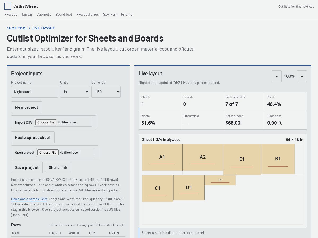Viewport: 318px width, 238px height.
Task: Focus the Project name input field
Action: click(34, 92)
